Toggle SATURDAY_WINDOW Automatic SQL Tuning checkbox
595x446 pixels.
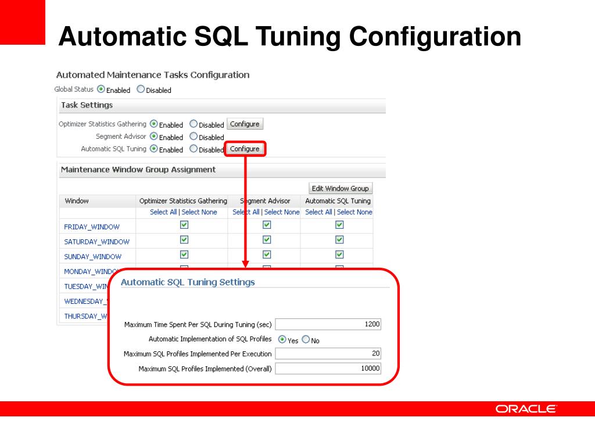[339, 240]
